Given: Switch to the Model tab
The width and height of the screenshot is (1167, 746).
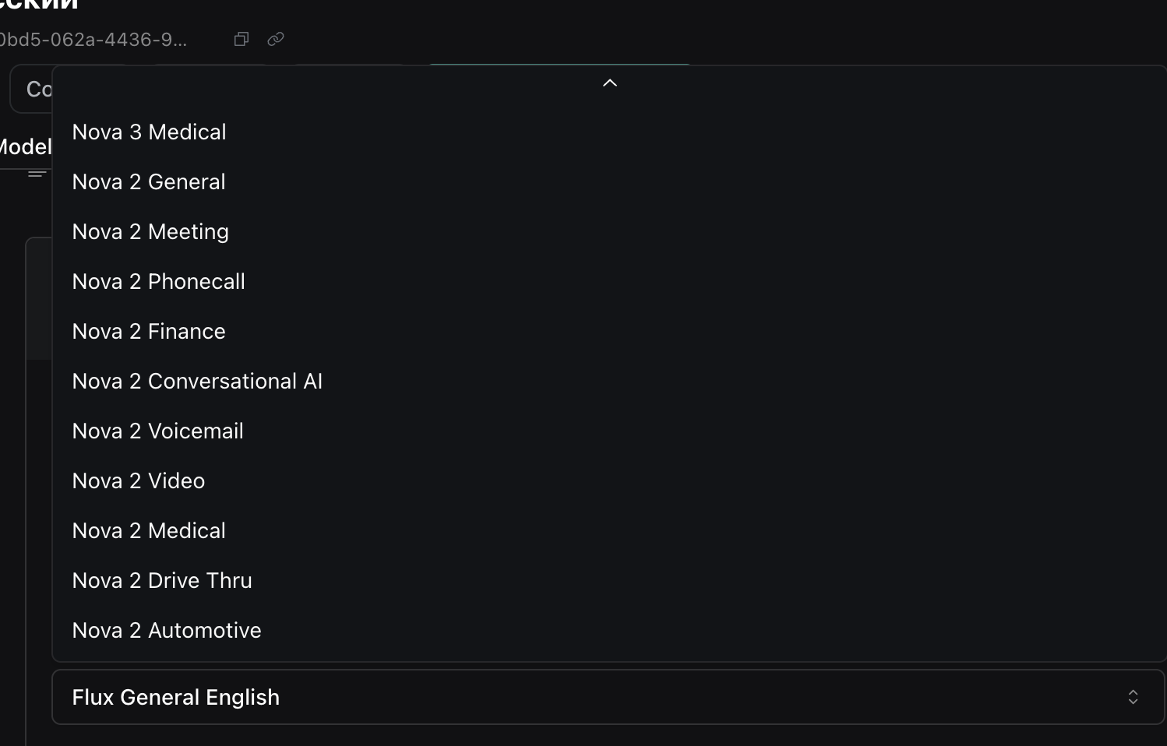Looking at the screenshot, I should (x=26, y=147).
